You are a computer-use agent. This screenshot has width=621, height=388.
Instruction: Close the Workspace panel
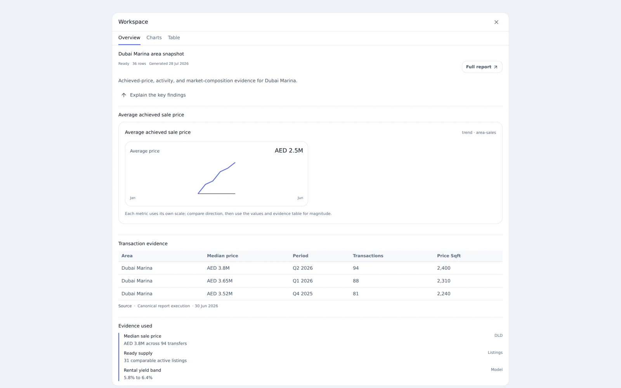[x=496, y=22]
